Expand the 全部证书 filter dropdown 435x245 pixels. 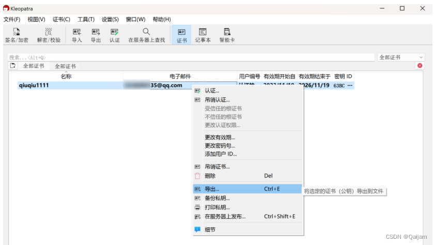click(401, 58)
